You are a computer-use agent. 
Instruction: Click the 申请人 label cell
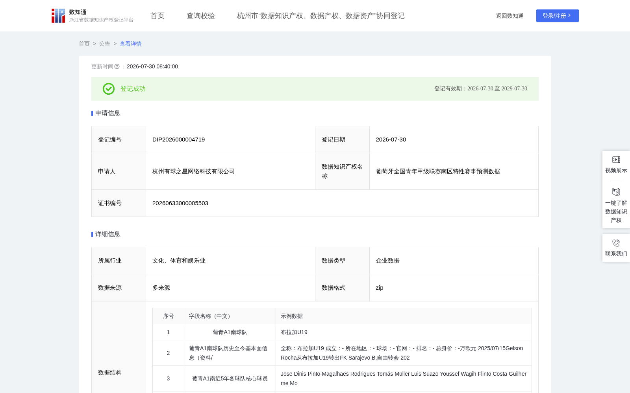pos(119,171)
